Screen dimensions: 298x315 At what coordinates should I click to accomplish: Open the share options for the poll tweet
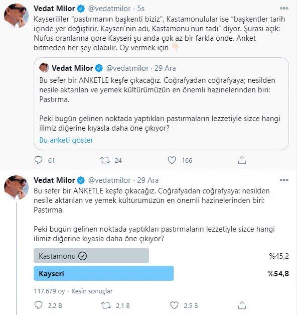pyautogui.click(x=242, y=305)
